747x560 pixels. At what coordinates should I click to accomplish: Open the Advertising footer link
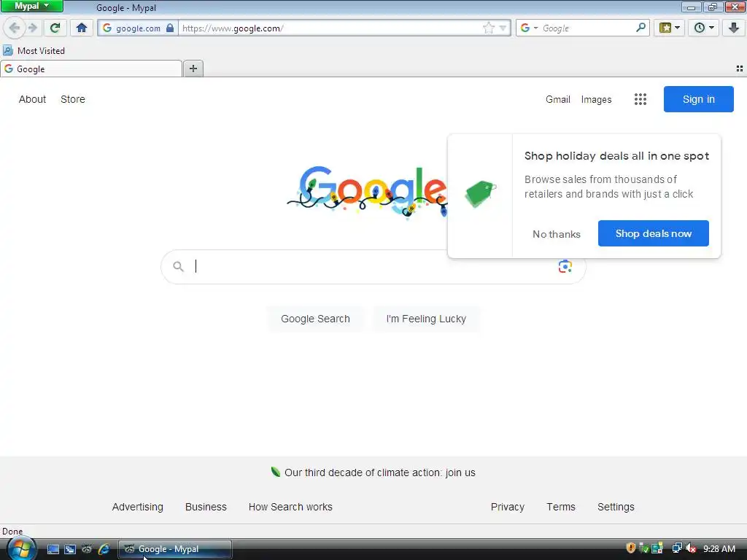(138, 507)
